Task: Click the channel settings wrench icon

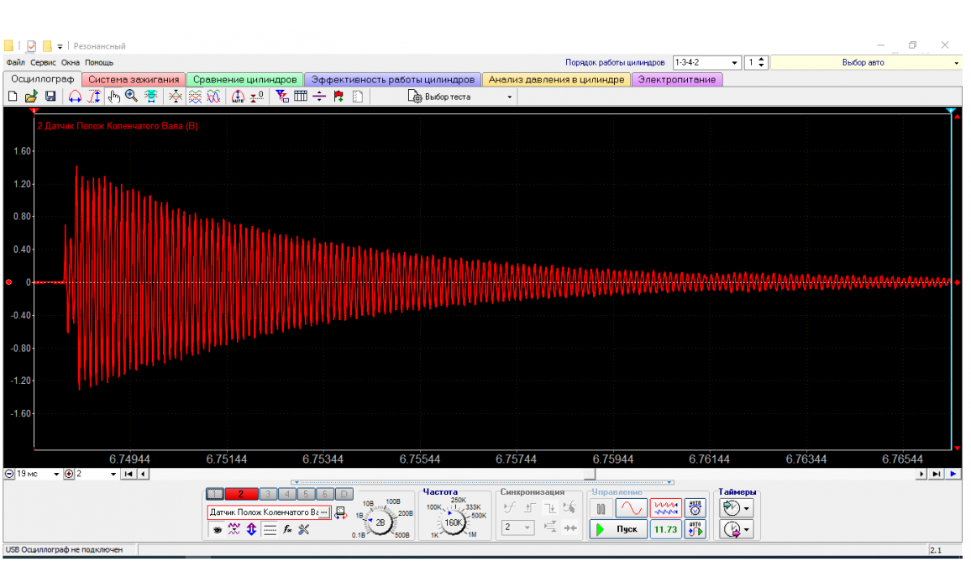Action: tap(304, 529)
